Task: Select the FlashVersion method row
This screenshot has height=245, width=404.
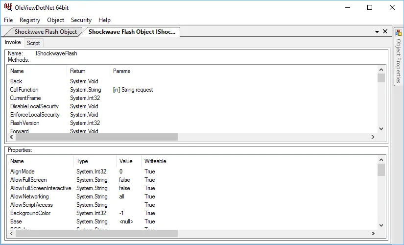Action: coord(192,123)
